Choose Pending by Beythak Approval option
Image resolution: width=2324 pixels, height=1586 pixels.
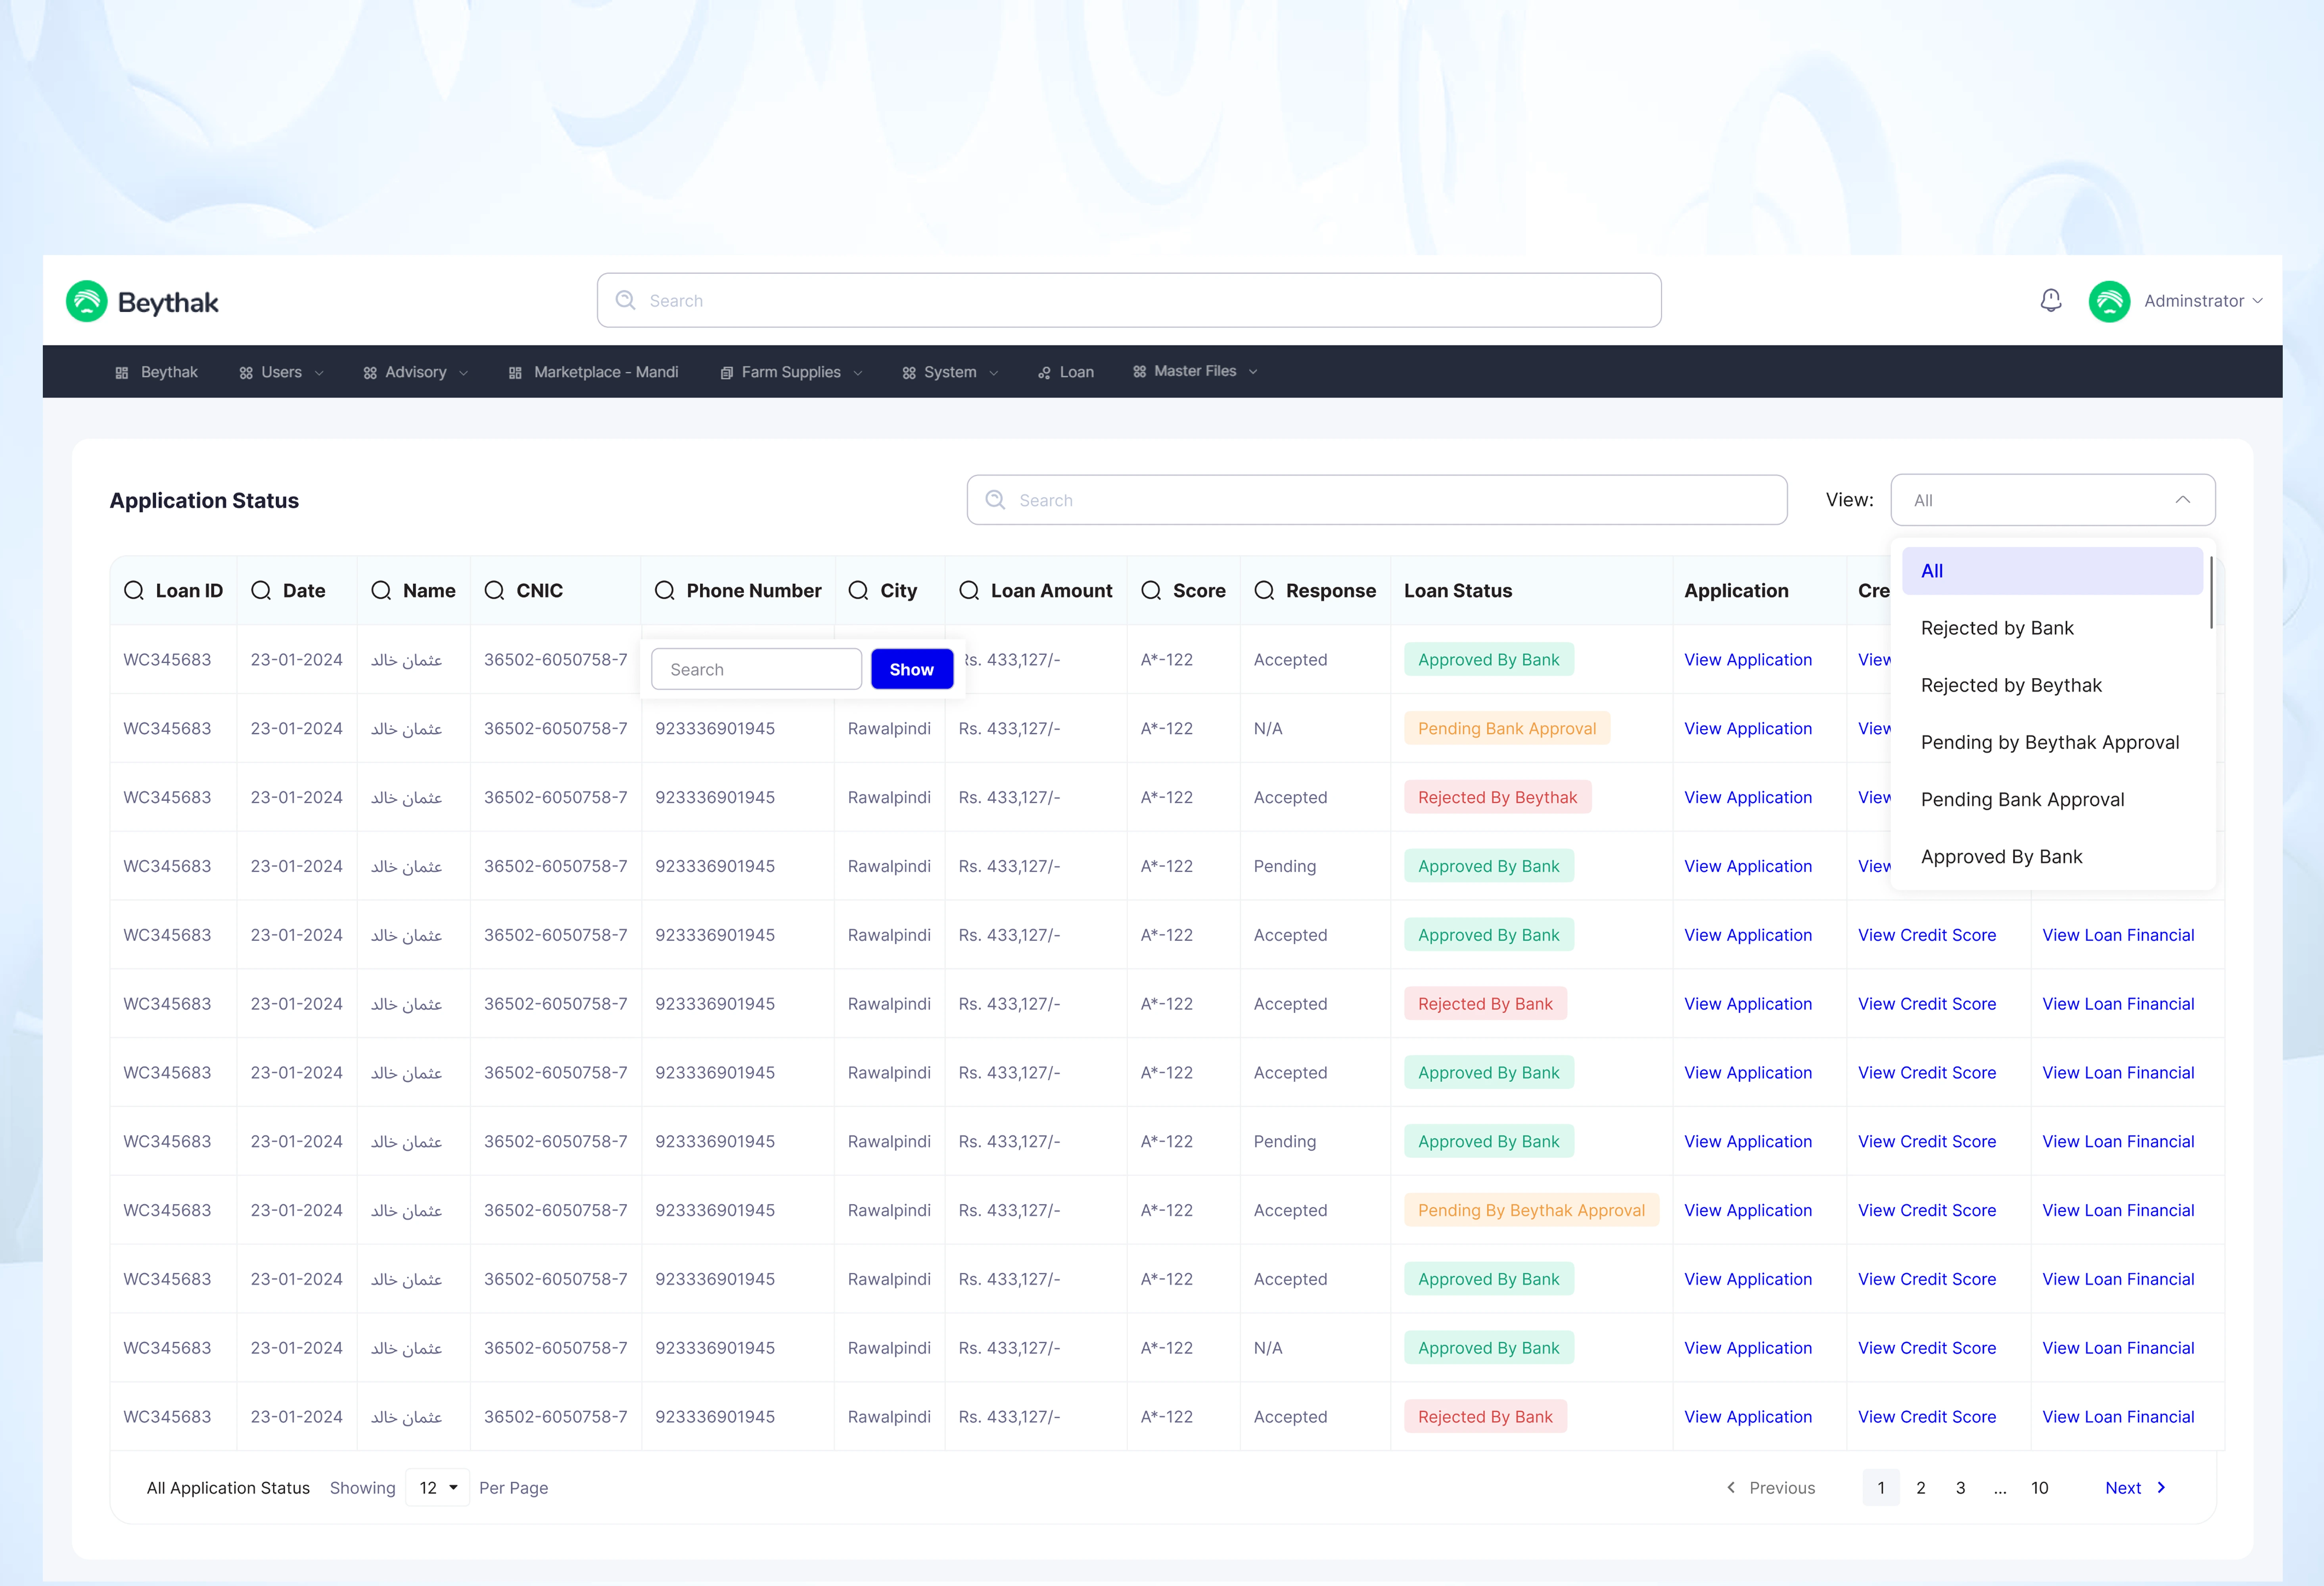pos(2049,742)
